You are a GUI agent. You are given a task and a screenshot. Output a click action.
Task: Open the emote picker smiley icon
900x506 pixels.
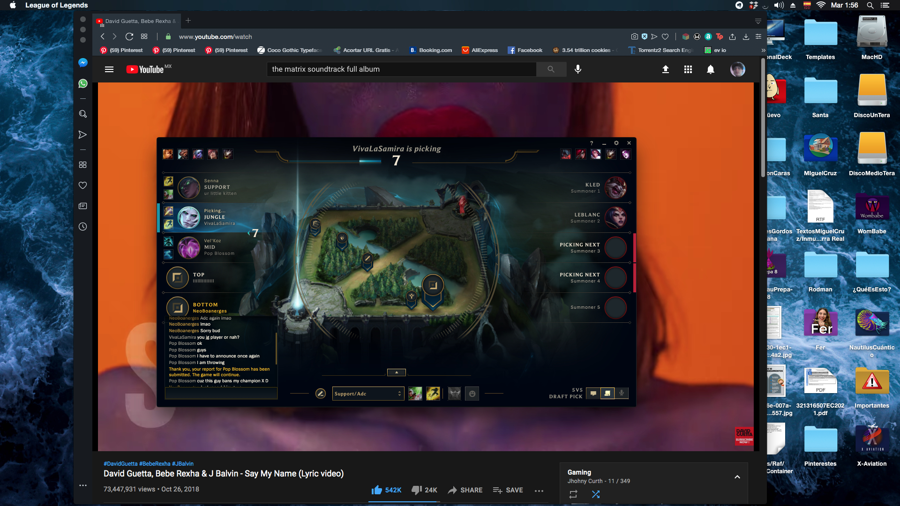pos(472,394)
